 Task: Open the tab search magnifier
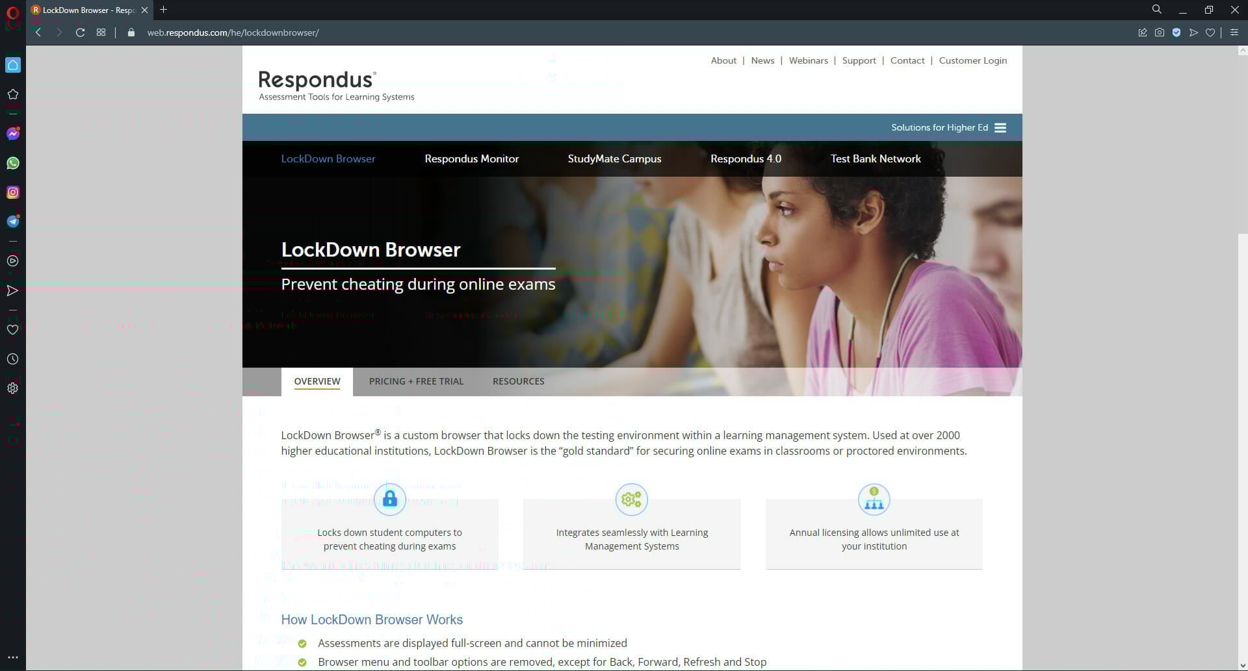[x=1156, y=9]
